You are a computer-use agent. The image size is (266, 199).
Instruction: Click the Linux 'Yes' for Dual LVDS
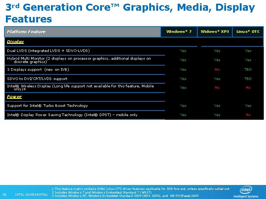248,51
